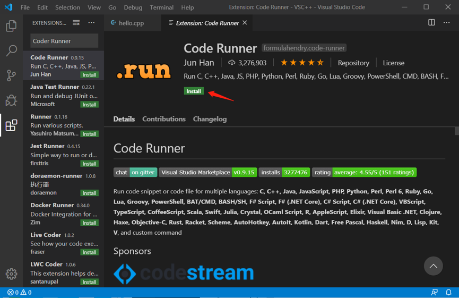
Task: Select doraemon-runner in results list
Action: pyautogui.click(x=64, y=184)
